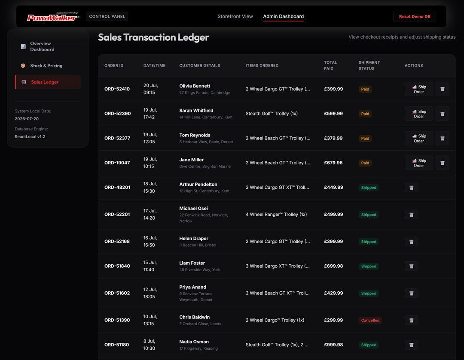Image resolution: width=464 pixels, height=360 pixels.
Task: Click the SHIPMENT STATUS column header
Action: click(369, 65)
